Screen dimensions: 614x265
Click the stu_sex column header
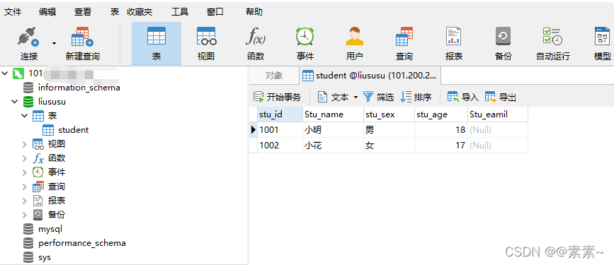tap(390, 114)
